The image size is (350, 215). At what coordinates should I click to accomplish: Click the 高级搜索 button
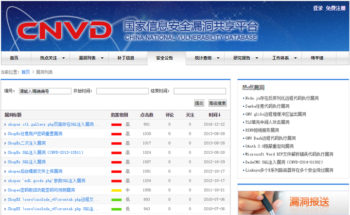tap(217, 103)
